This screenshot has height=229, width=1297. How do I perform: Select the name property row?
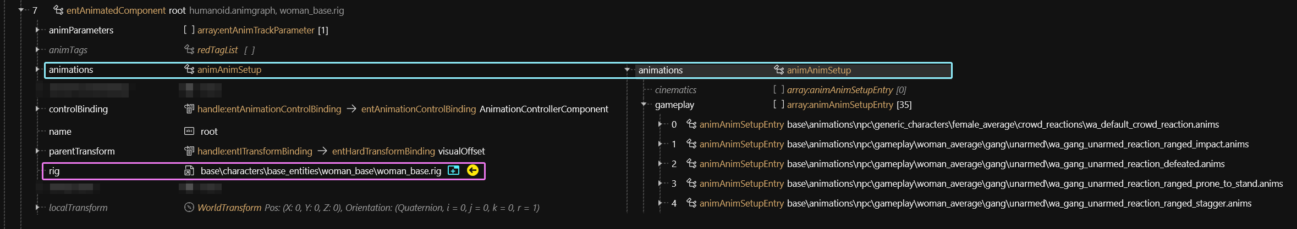click(60, 131)
